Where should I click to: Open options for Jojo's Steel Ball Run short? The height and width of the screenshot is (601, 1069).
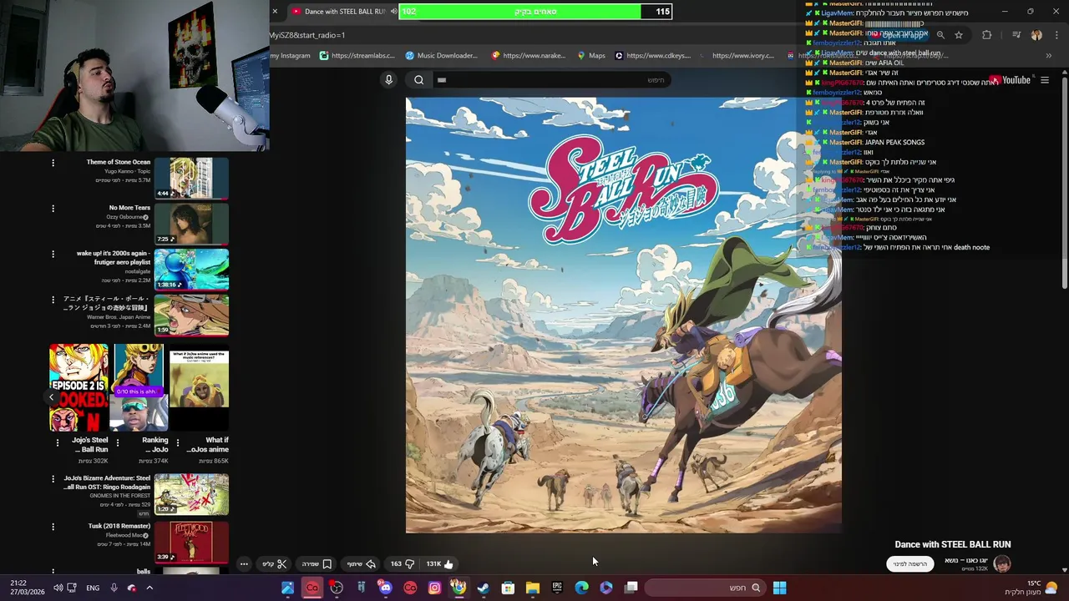(57, 442)
